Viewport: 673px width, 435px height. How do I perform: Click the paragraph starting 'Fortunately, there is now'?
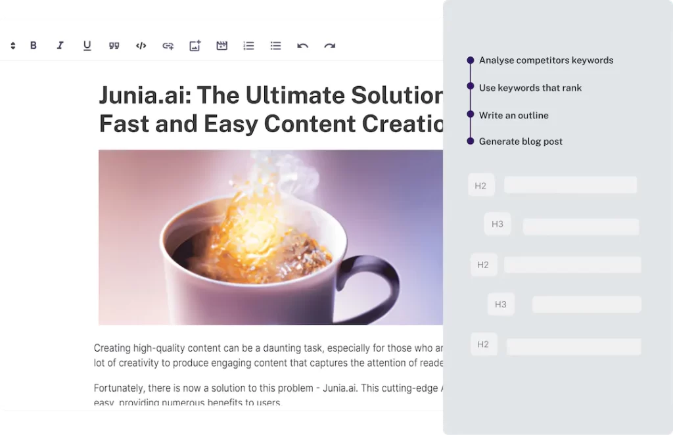(268, 395)
